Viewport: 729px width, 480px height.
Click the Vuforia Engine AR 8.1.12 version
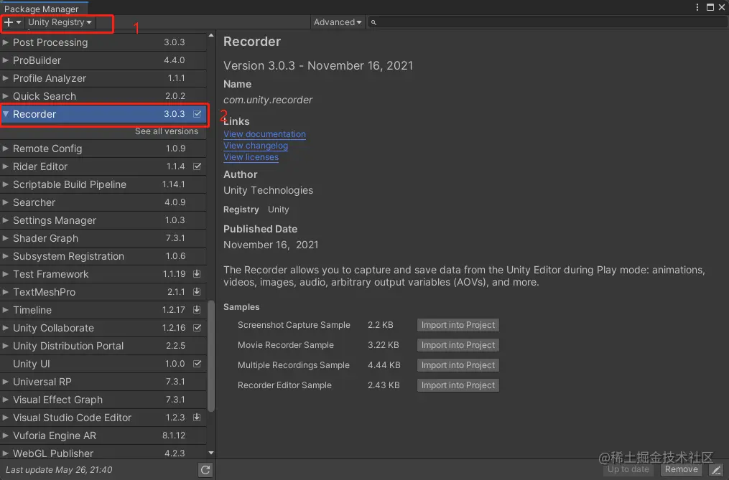(x=174, y=436)
